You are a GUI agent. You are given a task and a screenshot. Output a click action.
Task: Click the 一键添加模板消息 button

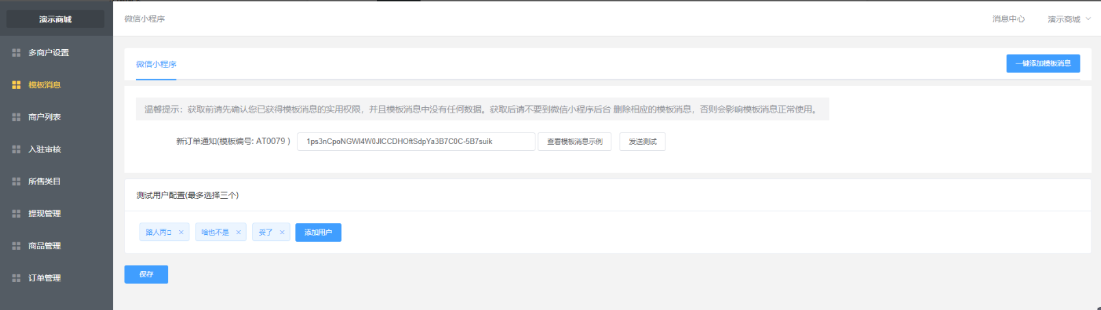pyautogui.click(x=1043, y=64)
